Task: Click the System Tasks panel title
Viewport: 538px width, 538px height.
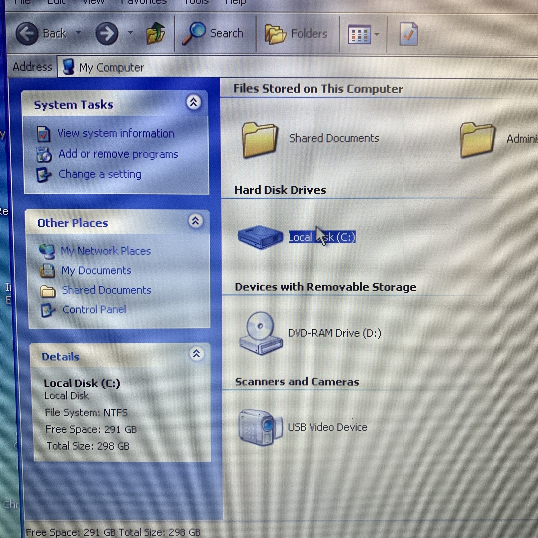Action: pyautogui.click(x=73, y=105)
